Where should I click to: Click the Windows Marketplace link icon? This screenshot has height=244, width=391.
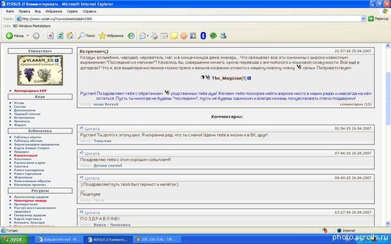pos(15,26)
